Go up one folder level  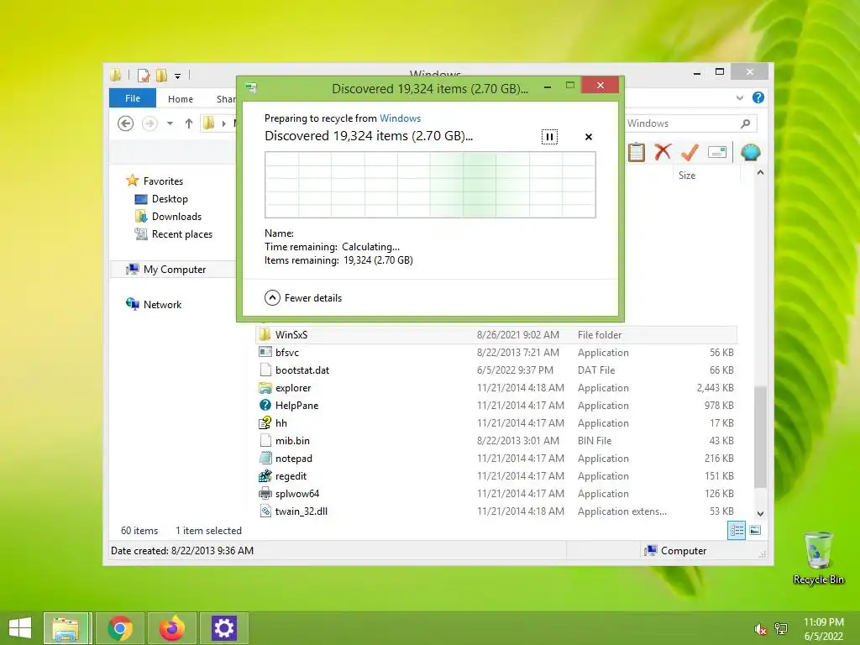tap(189, 123)
